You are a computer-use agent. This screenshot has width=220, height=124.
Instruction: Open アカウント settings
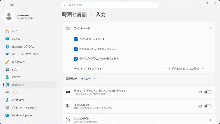coord(30,77)
